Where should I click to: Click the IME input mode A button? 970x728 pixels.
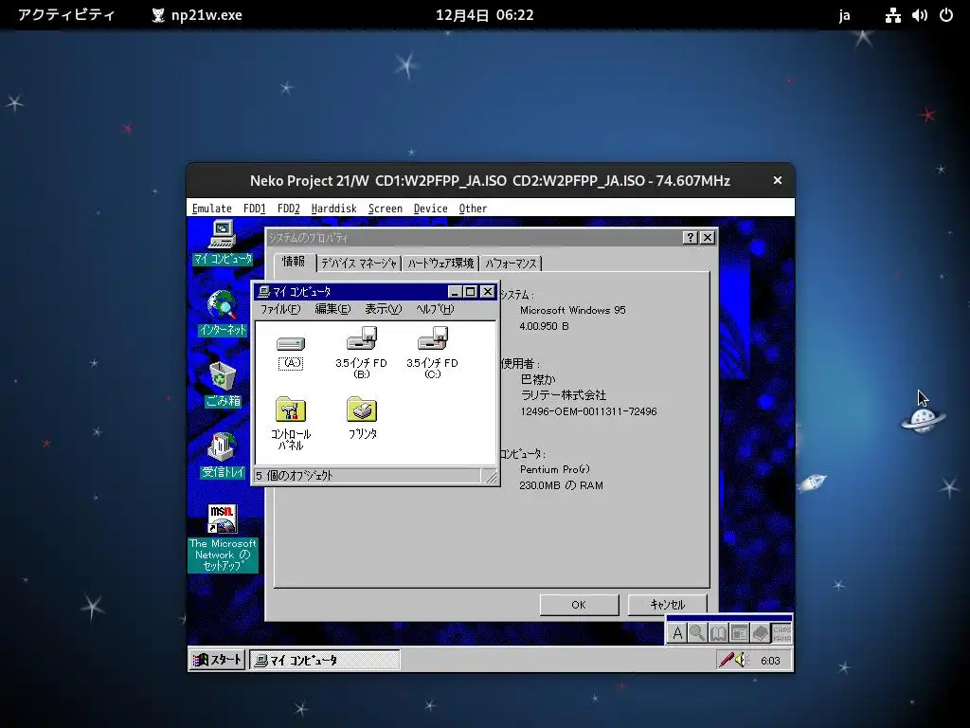coord(677,632)
